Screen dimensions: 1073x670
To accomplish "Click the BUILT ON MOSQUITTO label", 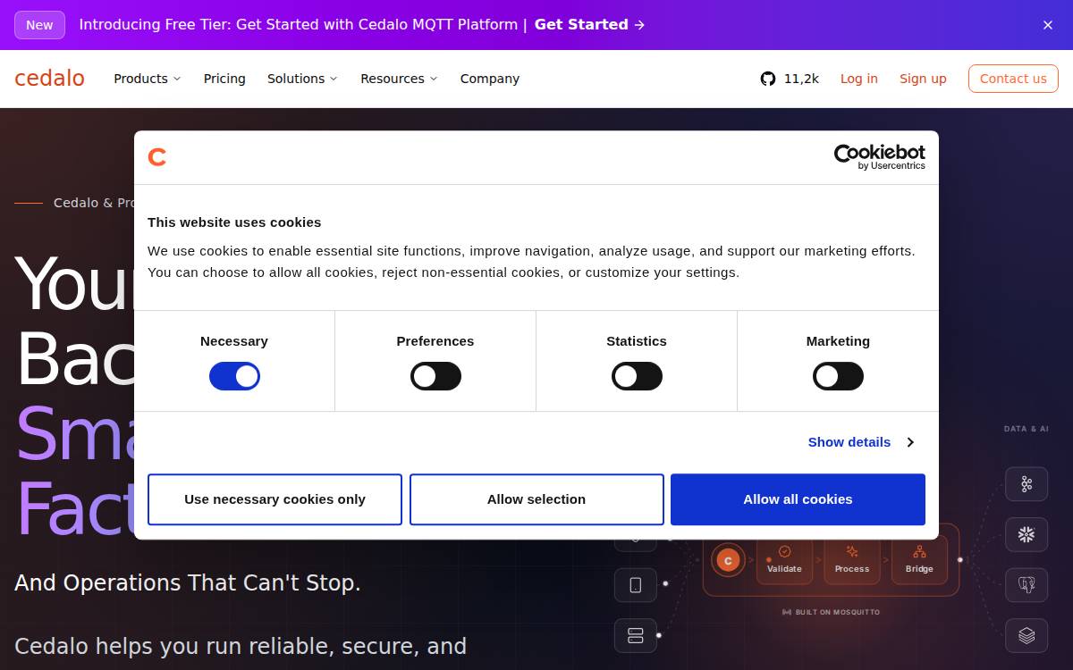I will [832, 612].
